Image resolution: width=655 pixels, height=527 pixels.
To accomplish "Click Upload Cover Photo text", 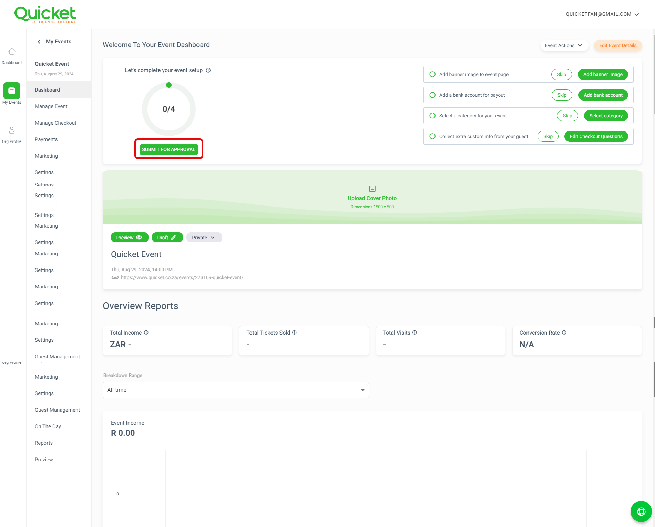I will click(372, 198).
